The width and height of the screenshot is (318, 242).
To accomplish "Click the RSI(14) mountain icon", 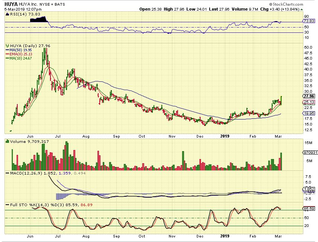I will pyautogui.click(x=7, y=14).
